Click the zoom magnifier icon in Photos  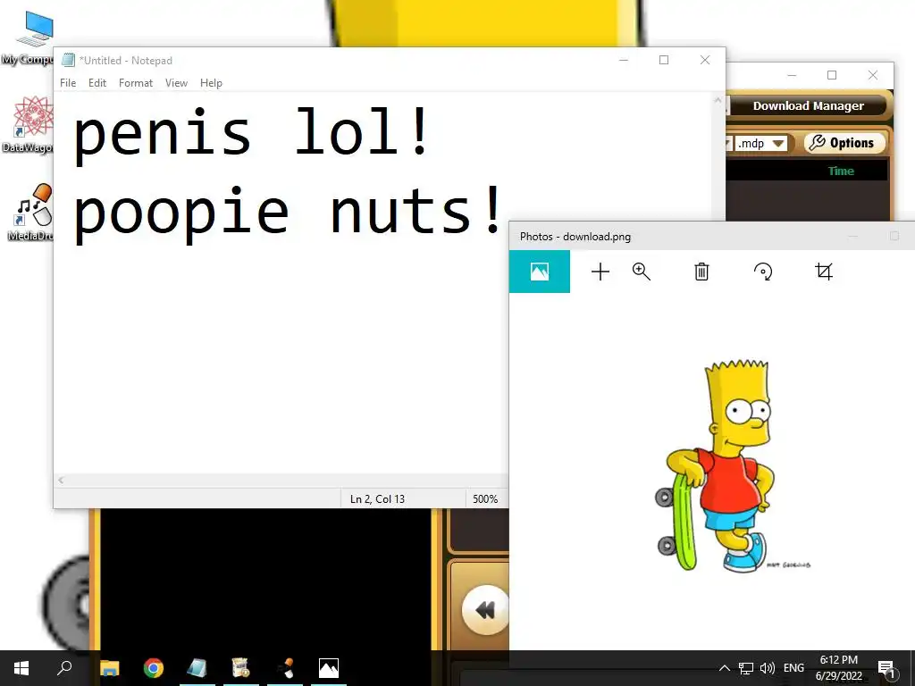point(642,272)
